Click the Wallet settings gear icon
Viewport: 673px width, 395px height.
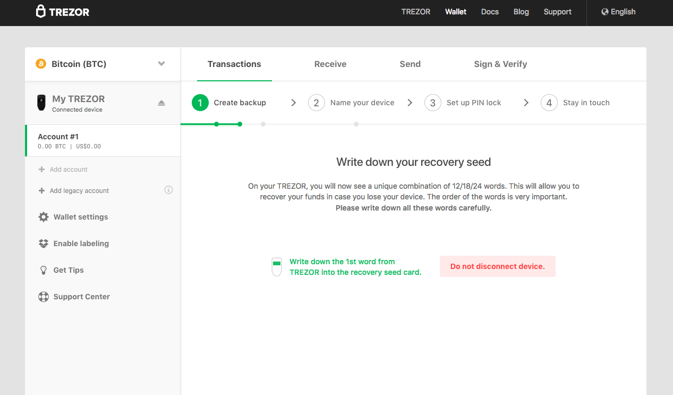(x=44, y=217)
